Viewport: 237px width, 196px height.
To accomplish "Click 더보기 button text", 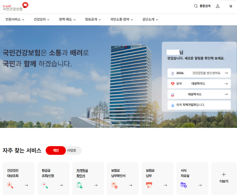I will click(224, 181).
